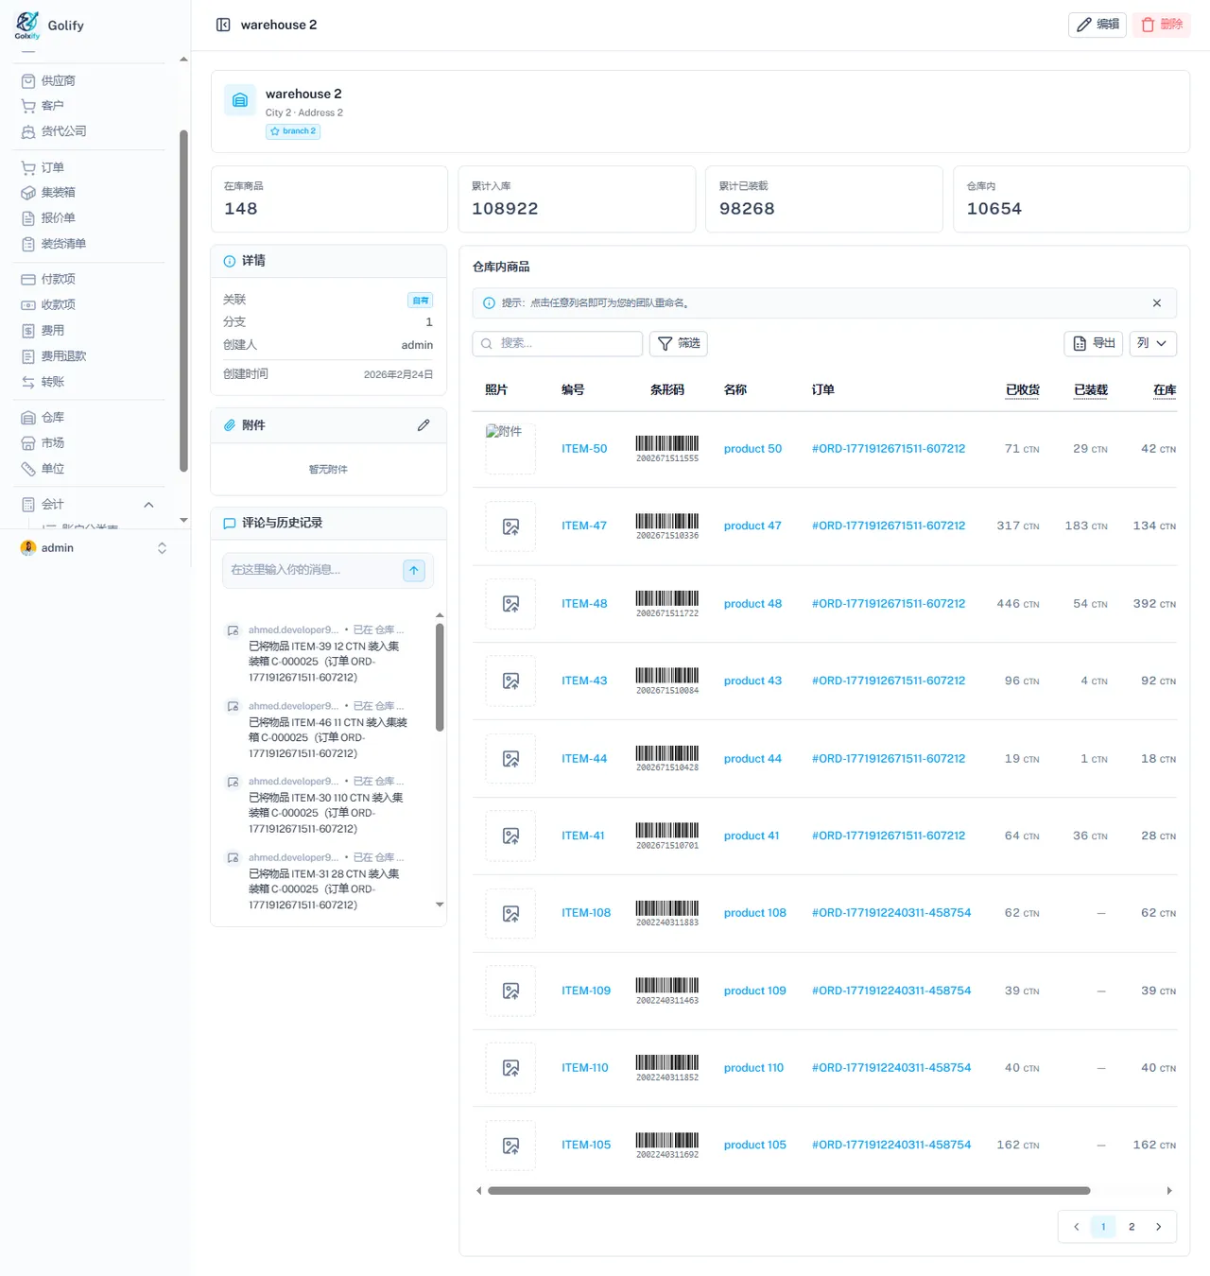Image resolution: width=1210 pixels, height=1276 pixels.
Task: Click the 导出 export button
Action: [x=1094, y=343]
